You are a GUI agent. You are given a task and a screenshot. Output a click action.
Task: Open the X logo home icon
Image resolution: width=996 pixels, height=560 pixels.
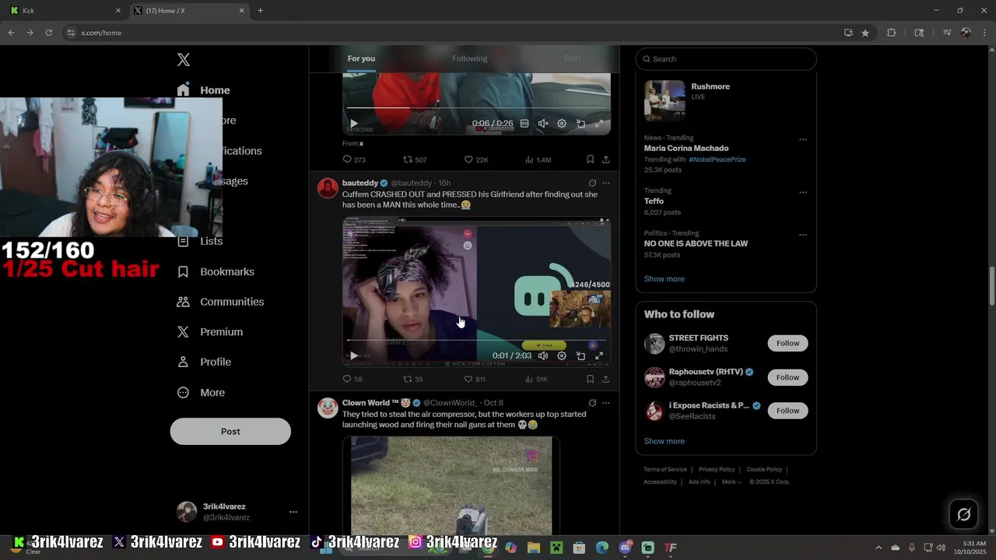pyautogui.click(x=184, y=60)
